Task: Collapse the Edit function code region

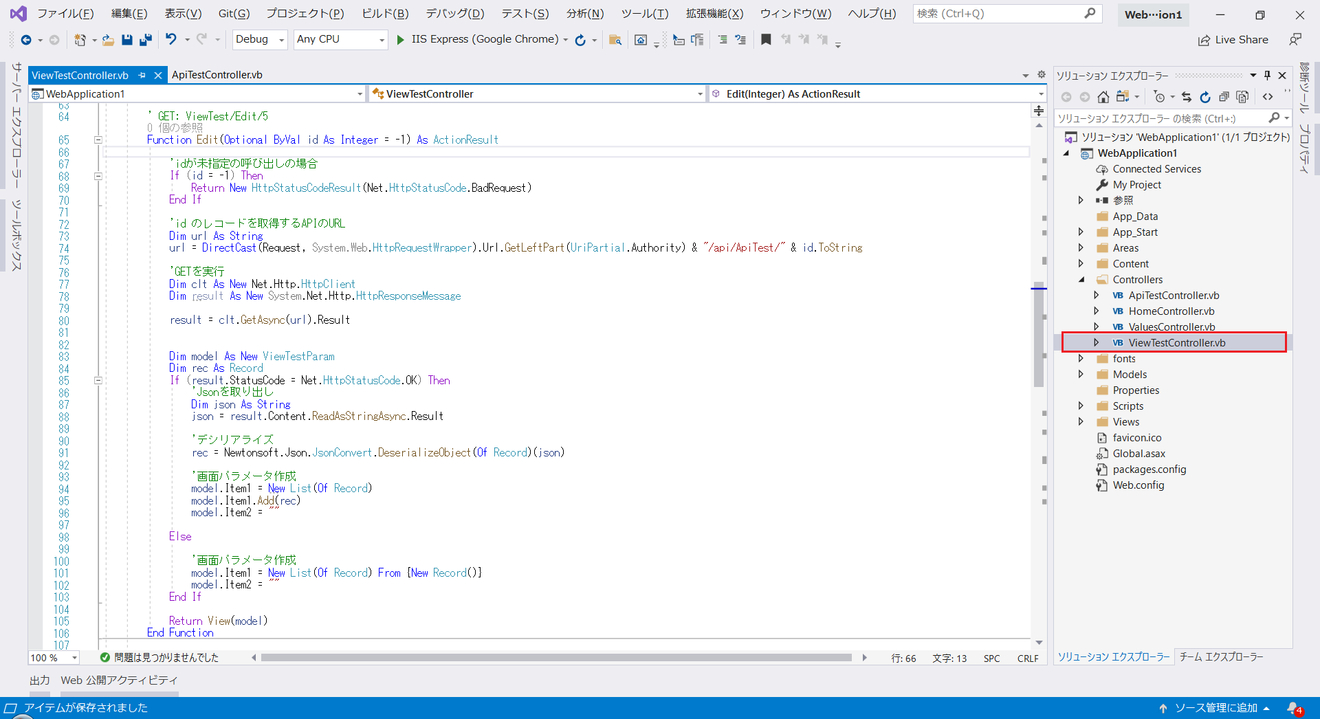Action: [98, 140]
